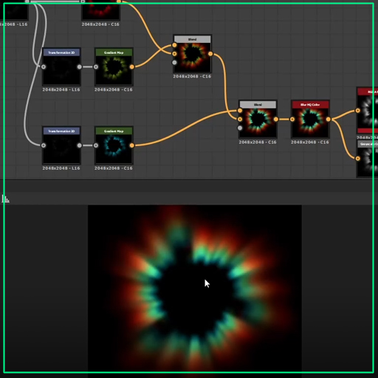Select the cyan Gradient Map node
This screenshot has height=378, width=378.
click(x=114, y=145)
